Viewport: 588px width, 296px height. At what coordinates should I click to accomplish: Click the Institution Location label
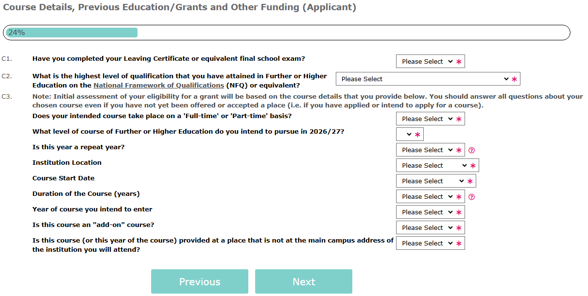(67, 163)
